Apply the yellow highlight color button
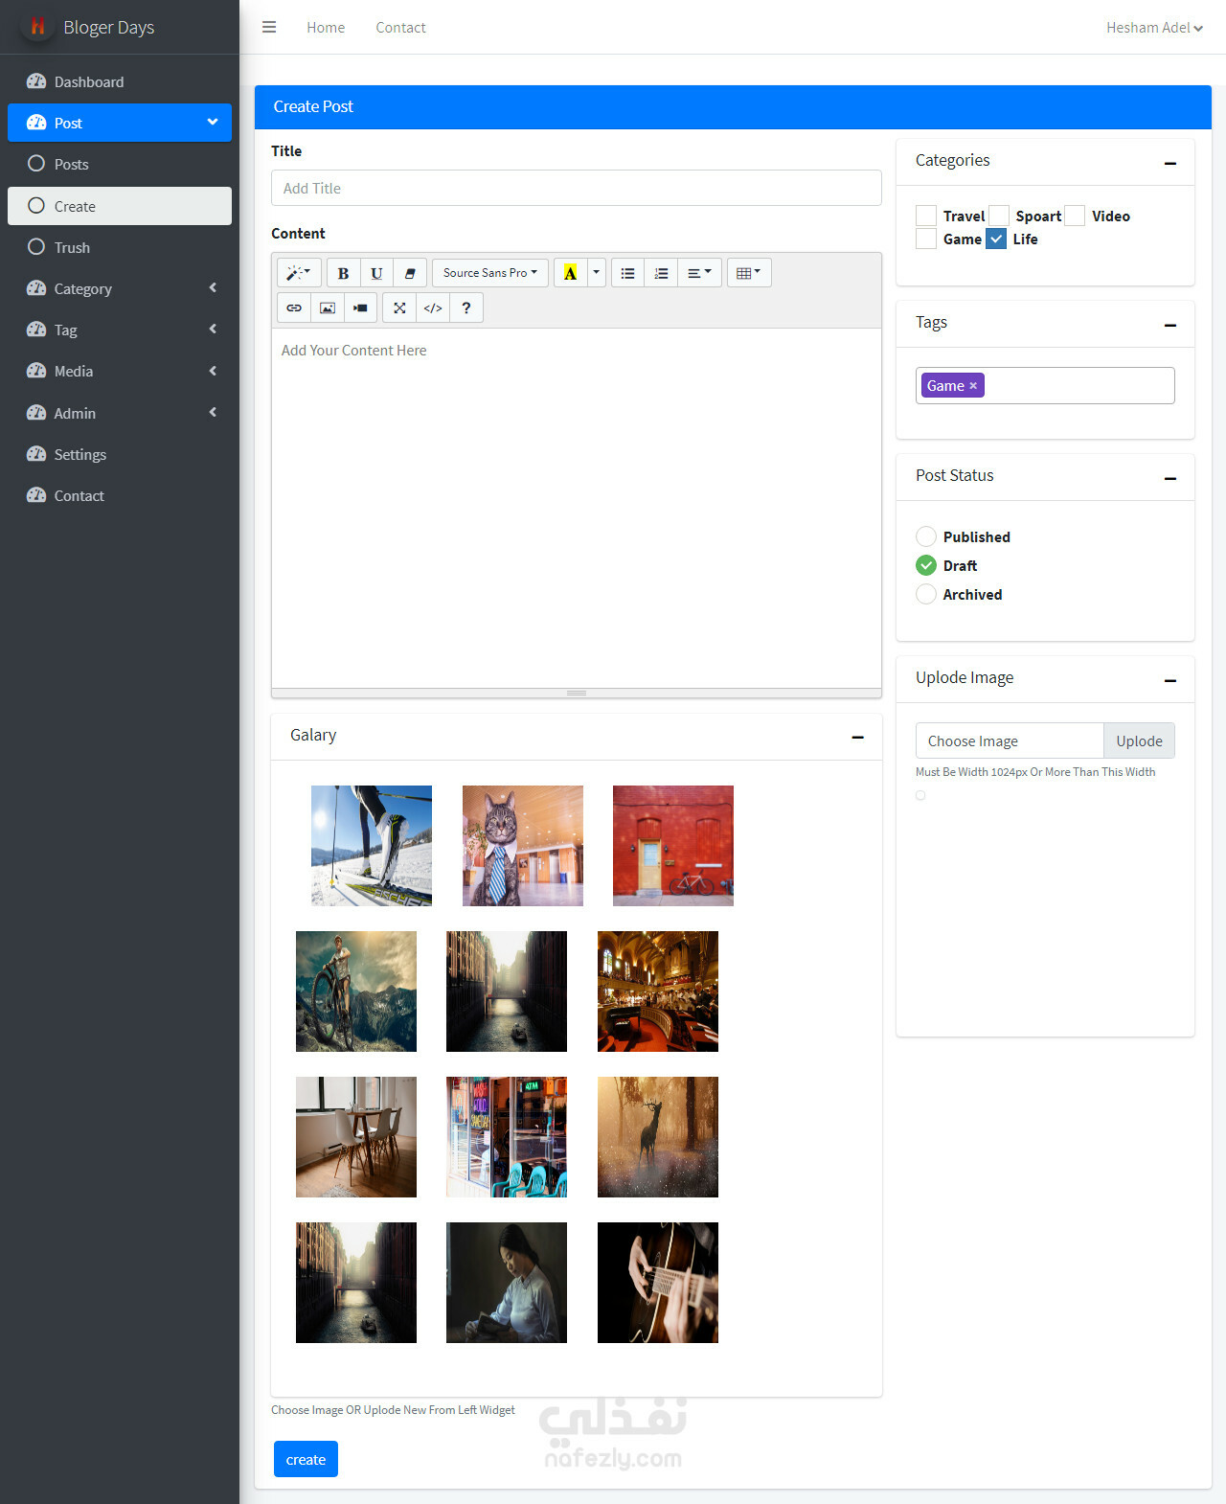 tap(570, 273)
